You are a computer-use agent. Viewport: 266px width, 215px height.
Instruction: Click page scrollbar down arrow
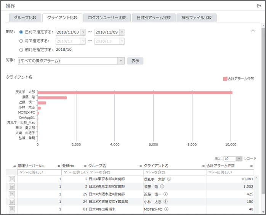pos(263,212)
